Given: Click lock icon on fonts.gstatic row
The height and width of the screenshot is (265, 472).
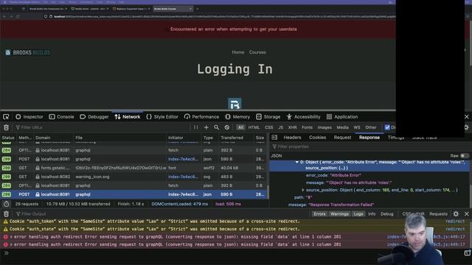Looking at the screenshot, I should pyautogui.click(x=38, y=168).
